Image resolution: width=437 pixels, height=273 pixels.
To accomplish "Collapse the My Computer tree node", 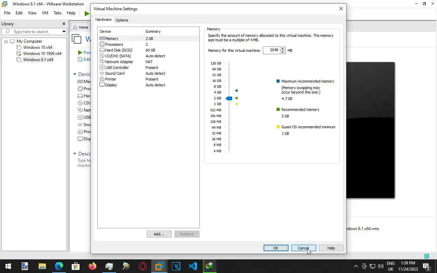I will click(6, 42).
